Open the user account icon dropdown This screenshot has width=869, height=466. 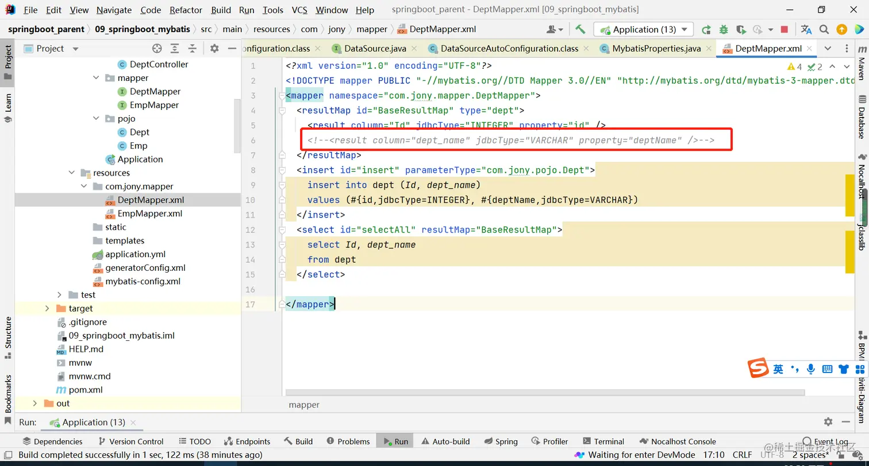555,29
